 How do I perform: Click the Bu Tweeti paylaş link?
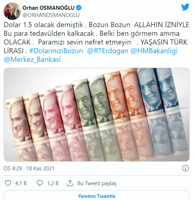[97, 183]
